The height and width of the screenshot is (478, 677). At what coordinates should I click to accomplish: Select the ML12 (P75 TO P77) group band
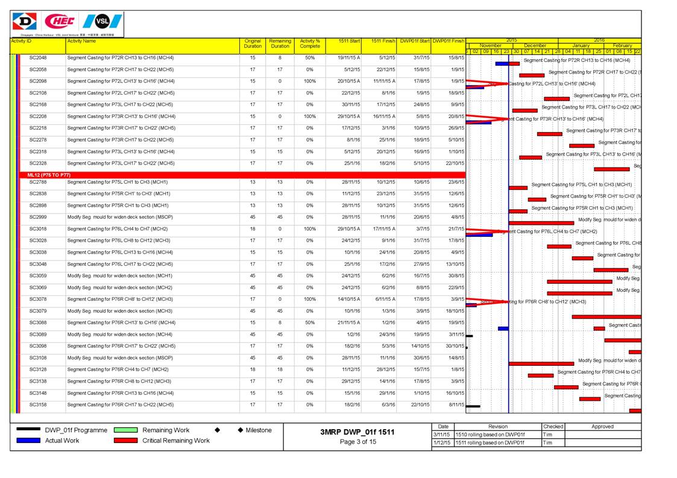point(243,175)
